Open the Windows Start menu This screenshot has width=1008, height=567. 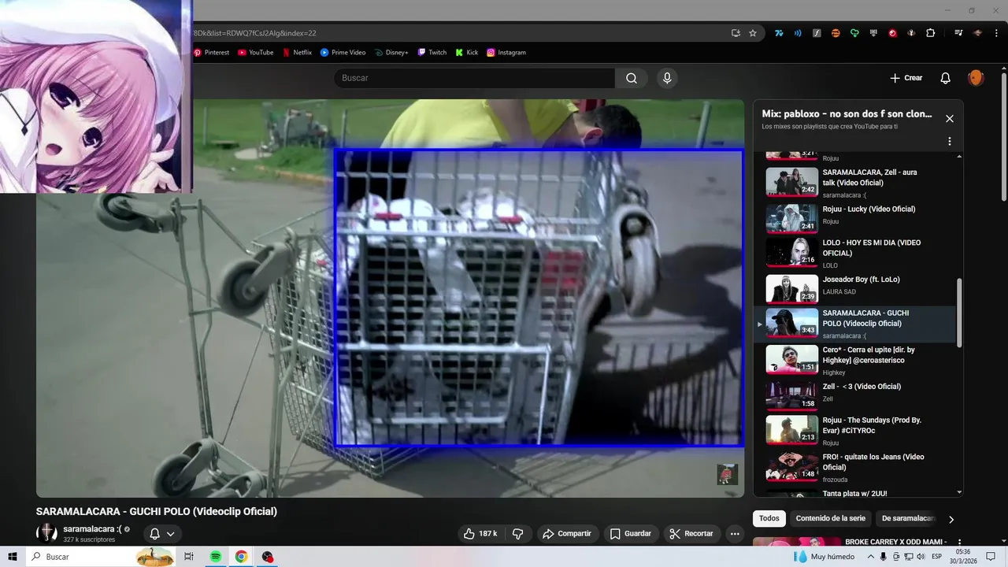click(x=13, y=557)
